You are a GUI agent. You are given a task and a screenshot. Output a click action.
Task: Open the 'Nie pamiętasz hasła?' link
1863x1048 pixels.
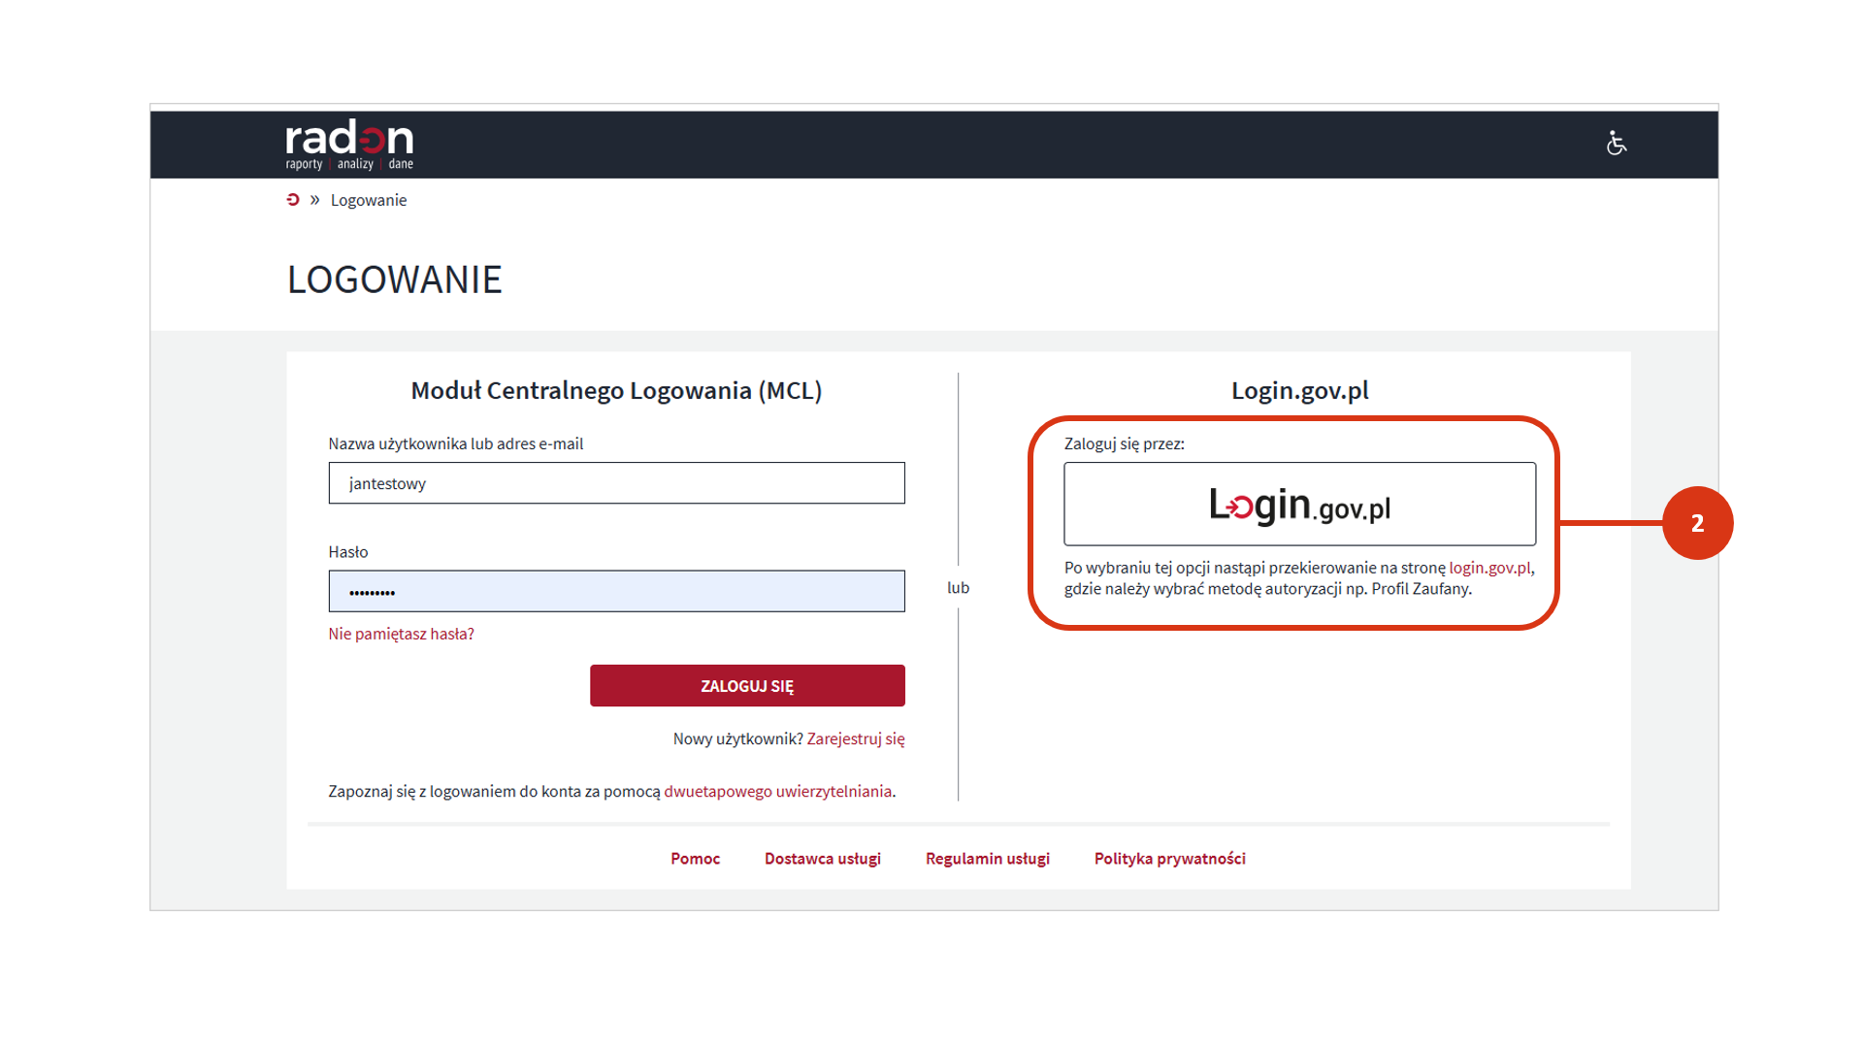click(401, 634)
